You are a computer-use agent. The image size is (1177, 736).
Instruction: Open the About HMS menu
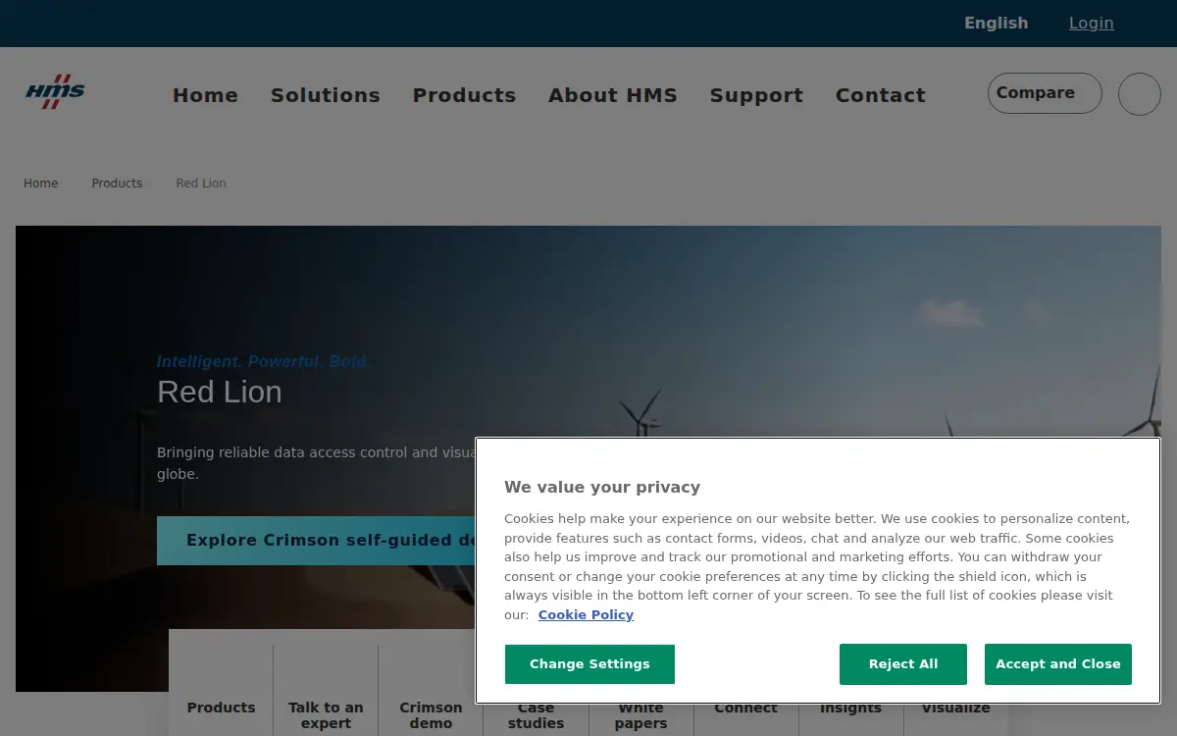613,95
